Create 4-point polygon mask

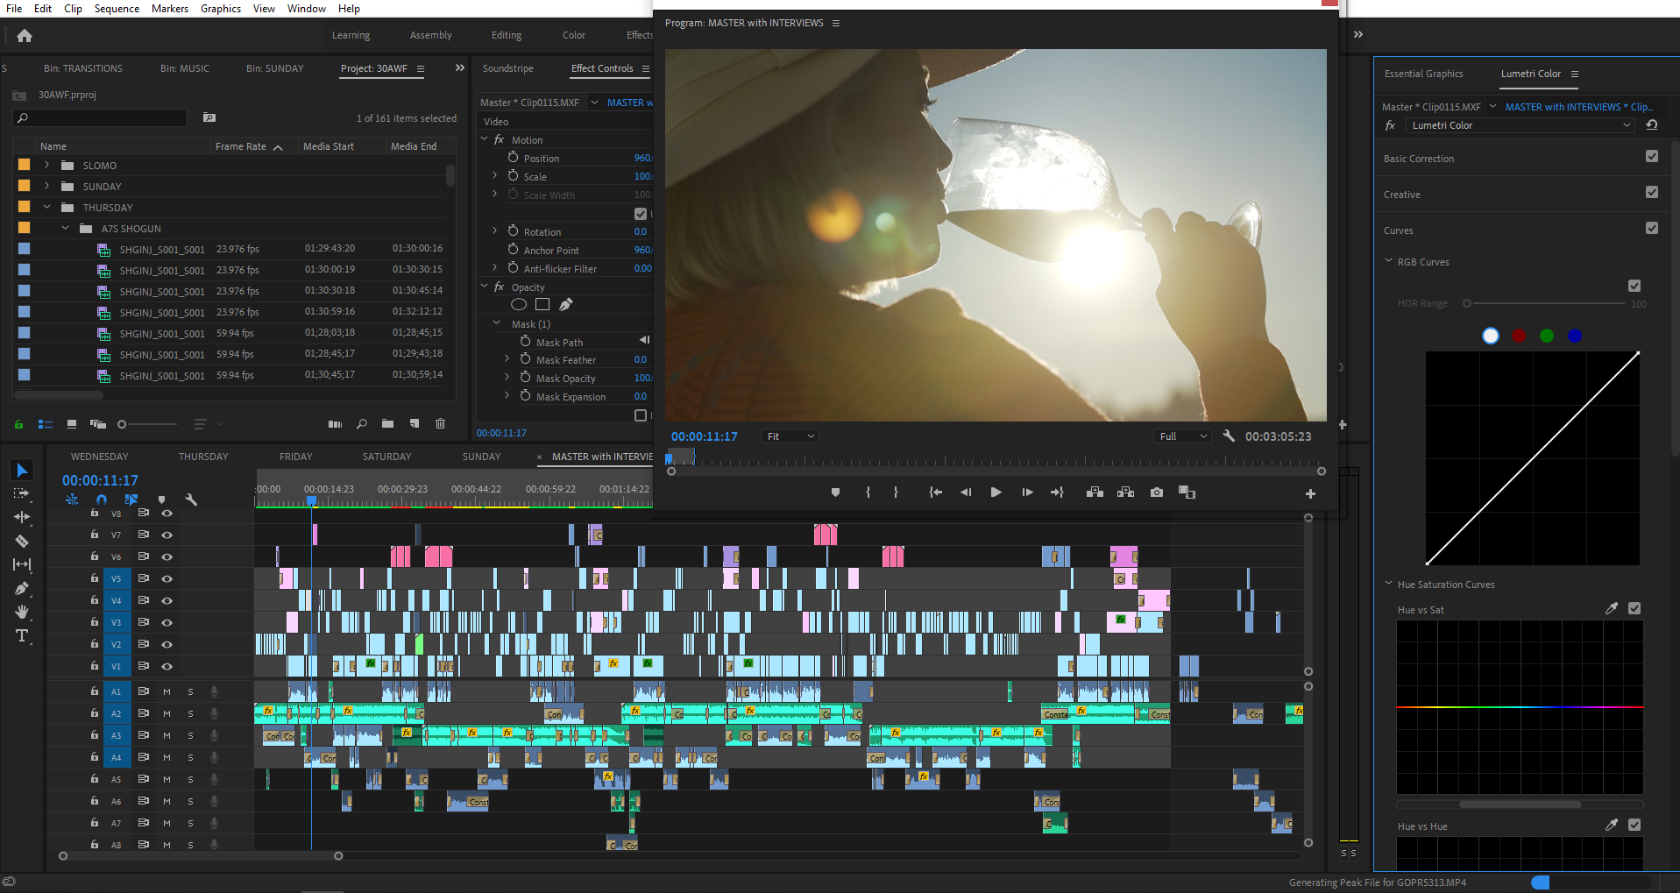(542, 305)
